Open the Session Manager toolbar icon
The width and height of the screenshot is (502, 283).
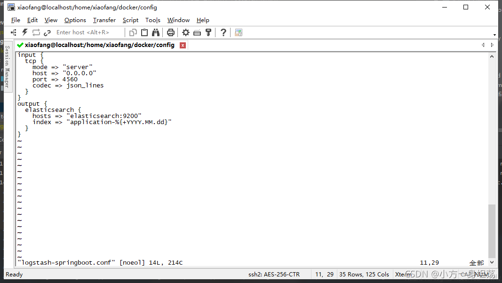coord(14,32)
